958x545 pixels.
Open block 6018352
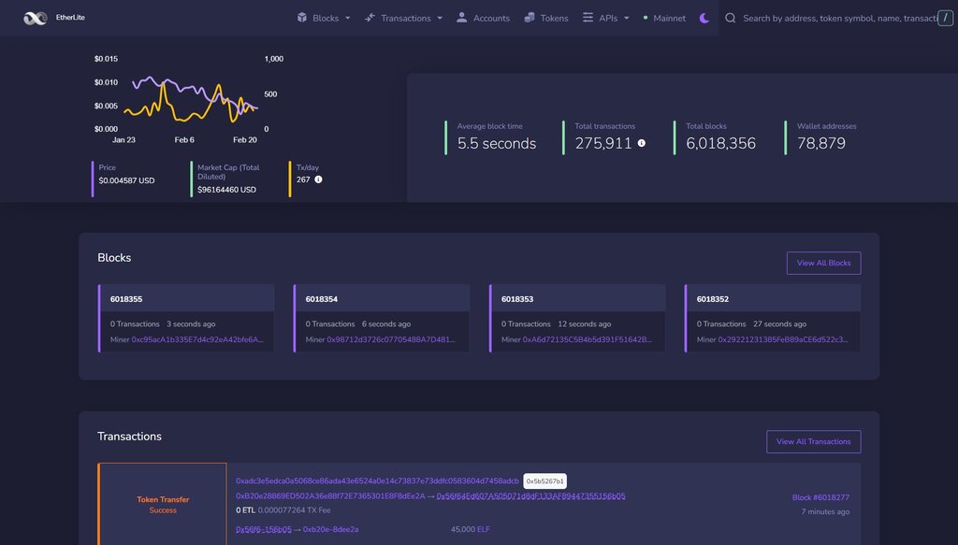(712, 299)
